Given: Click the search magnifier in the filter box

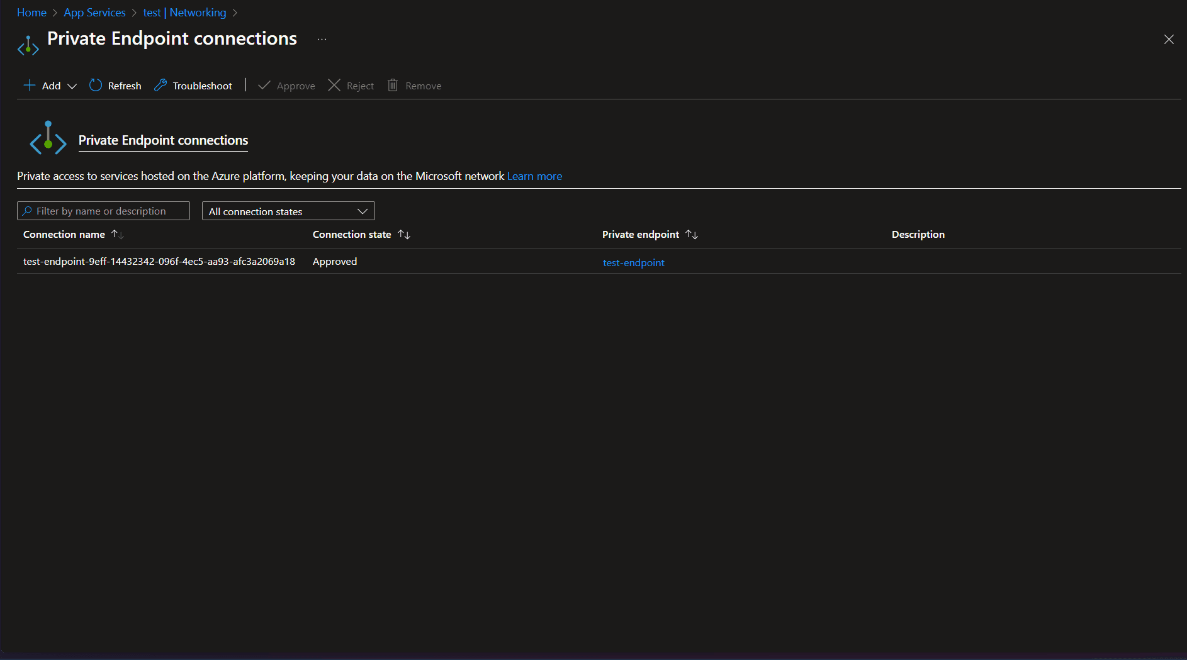Looking at the screenshot, I should click(26, 211).
